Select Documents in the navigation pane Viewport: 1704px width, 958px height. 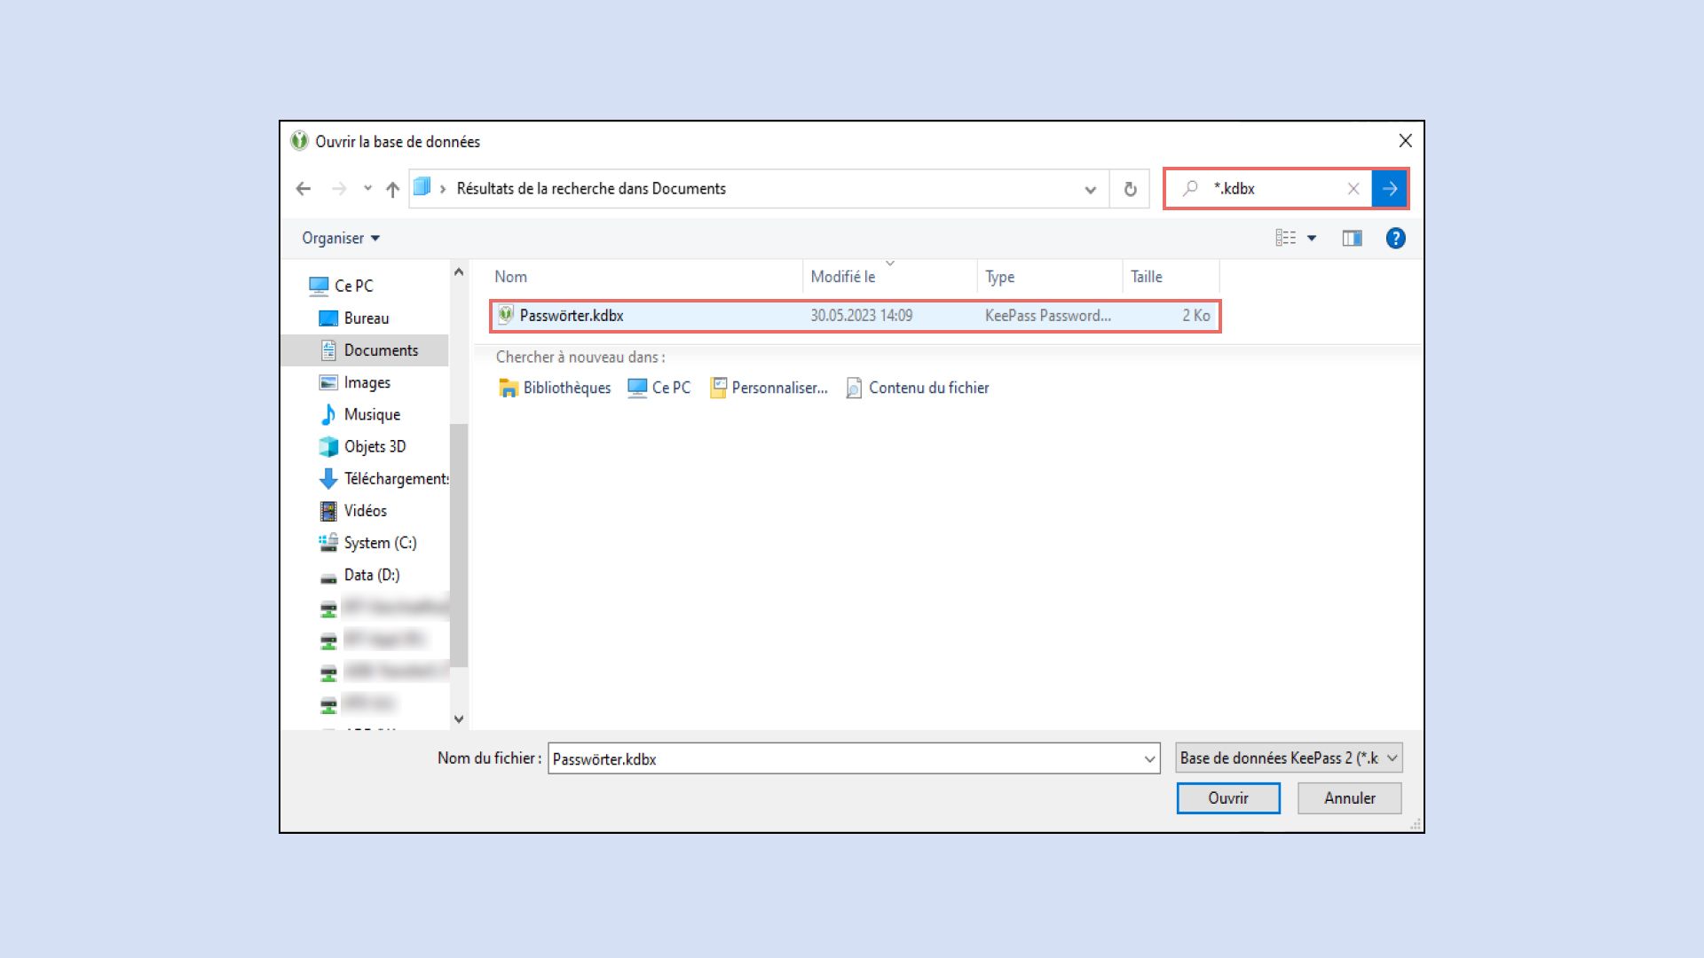coord(381,349)
